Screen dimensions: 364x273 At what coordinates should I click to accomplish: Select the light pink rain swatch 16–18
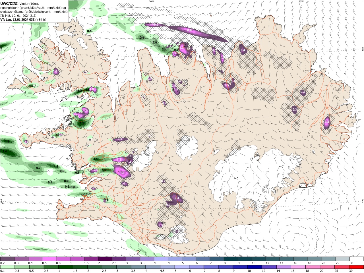point(298,267)
